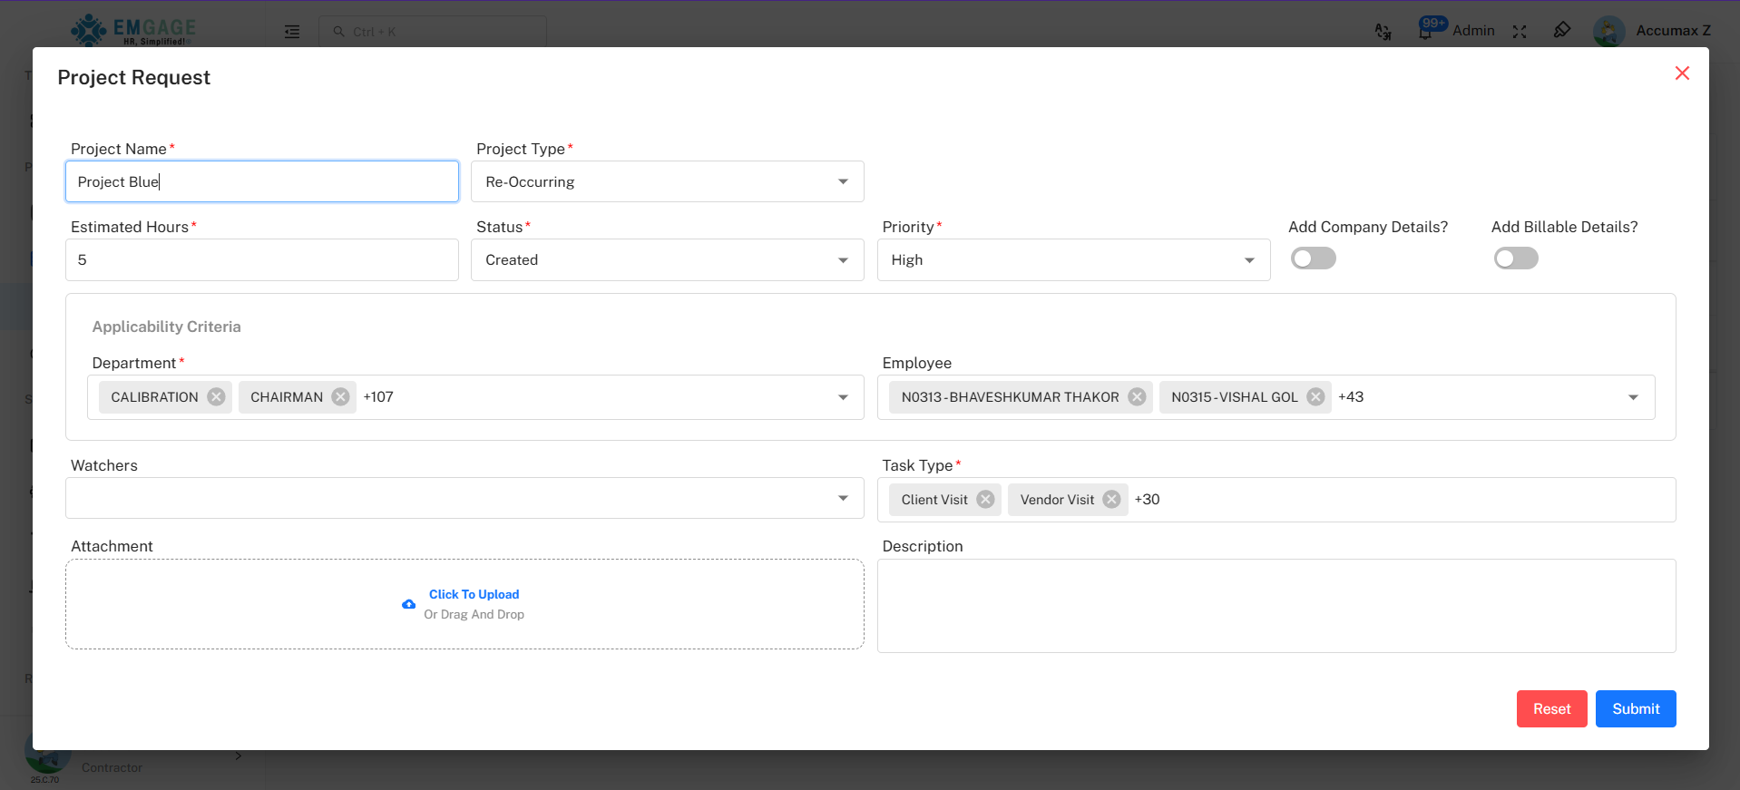The width and height of the screenshot is (1740, 790).
Task: Click the Click To Upload link
Action: pos(474,595)
